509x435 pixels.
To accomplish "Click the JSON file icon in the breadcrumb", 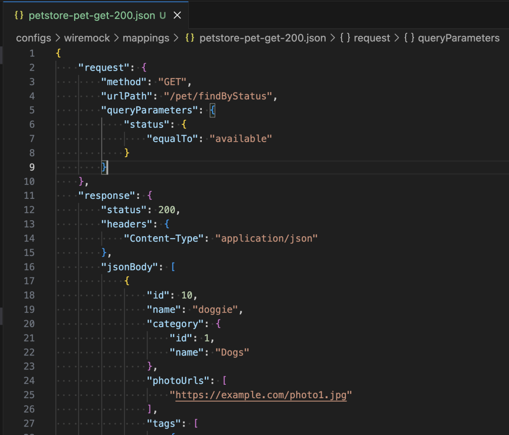I will pyautogui.click(x=189, y=38).
